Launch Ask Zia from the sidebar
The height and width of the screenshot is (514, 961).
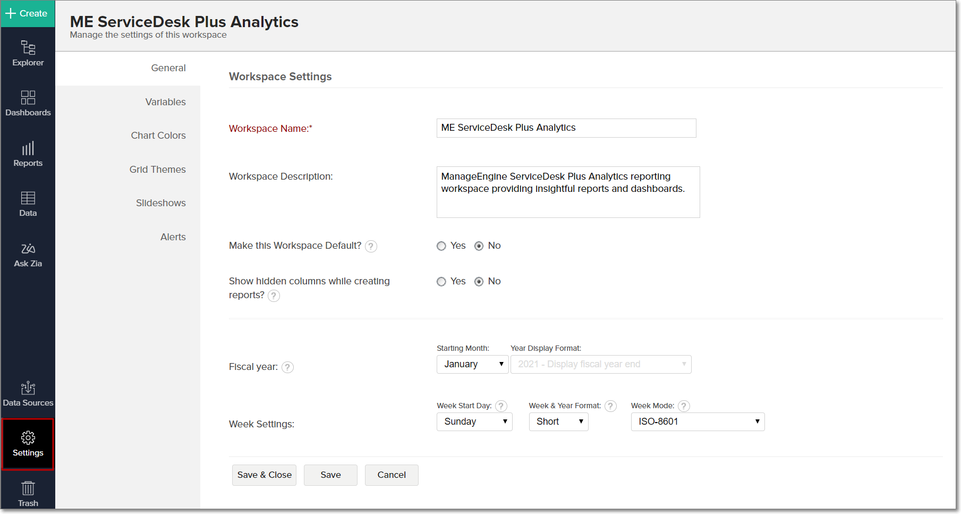[28, 254]
